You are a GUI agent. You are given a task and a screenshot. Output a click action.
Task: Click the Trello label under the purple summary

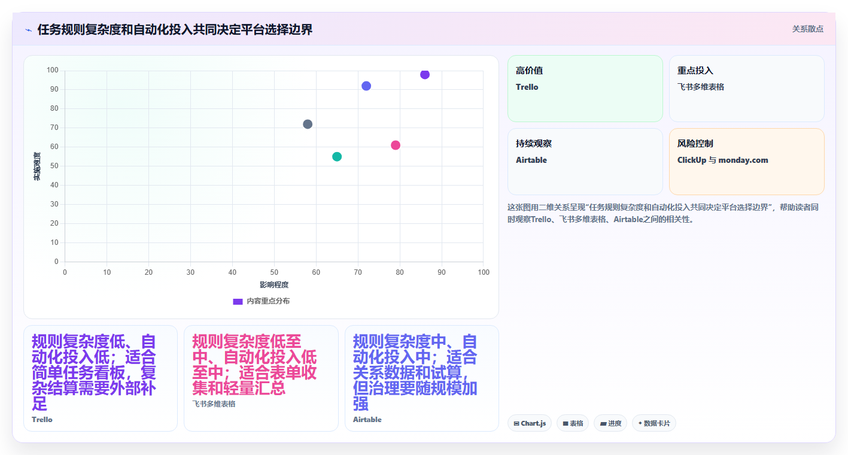[x=42, y=420]
